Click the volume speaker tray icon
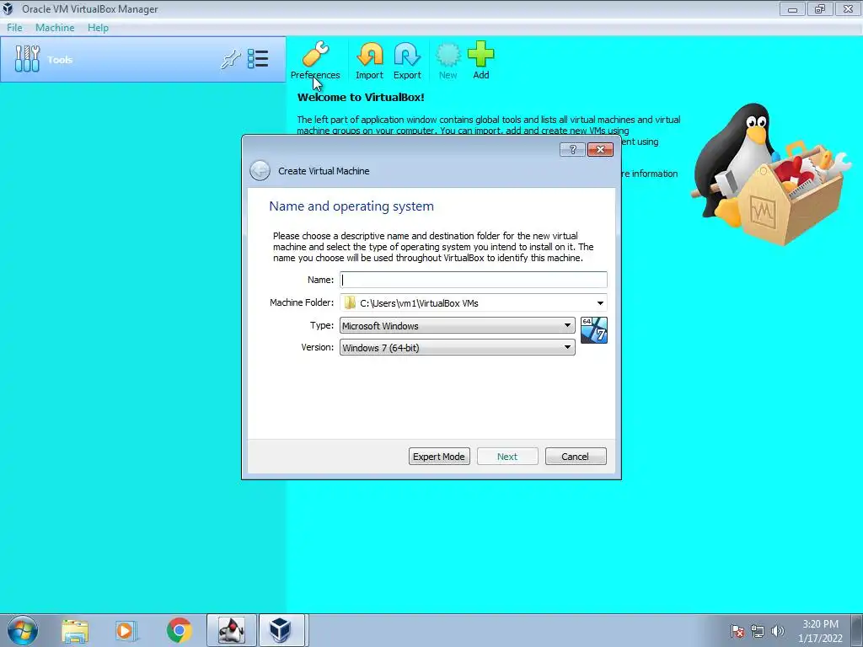The height and width of the screenshot is (647, 863). tap(777, 631)
